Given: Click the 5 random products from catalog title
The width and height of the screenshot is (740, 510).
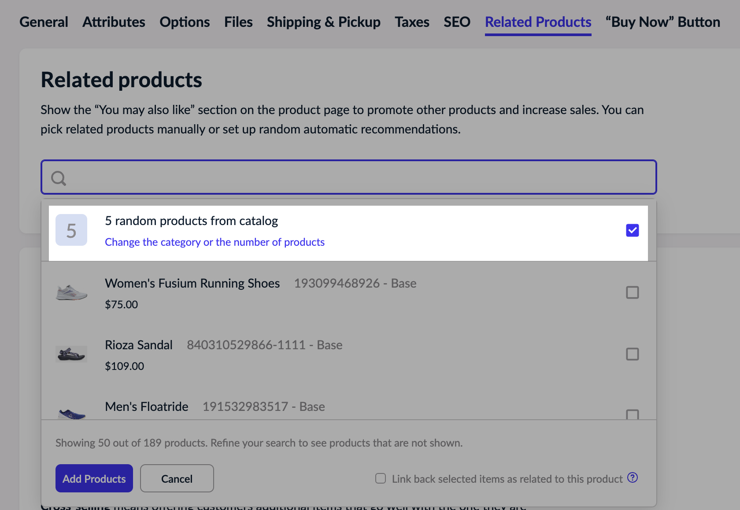Looking at the screenshot, I should coord(192,221).
